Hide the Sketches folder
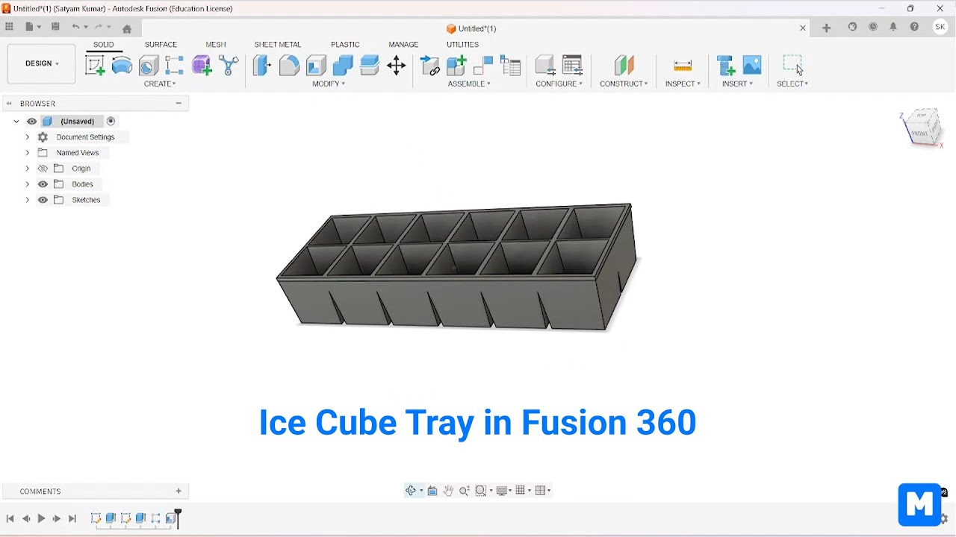Image resolution: width=956 pixels, height=537 pixels. pos(43,200)
